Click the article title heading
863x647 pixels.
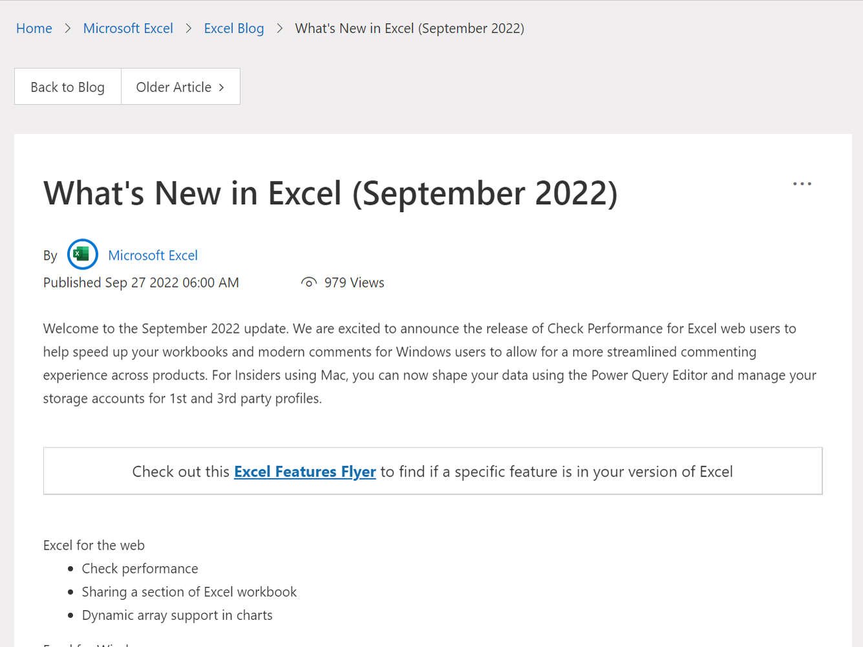coord(330,193)
